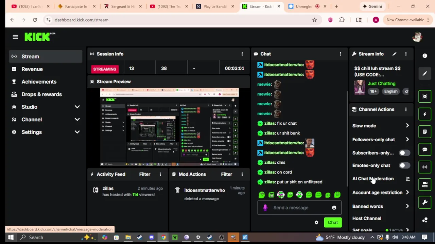Open Followers-only chat options arrow
The image size is (435, 244).
pos(407,140)
